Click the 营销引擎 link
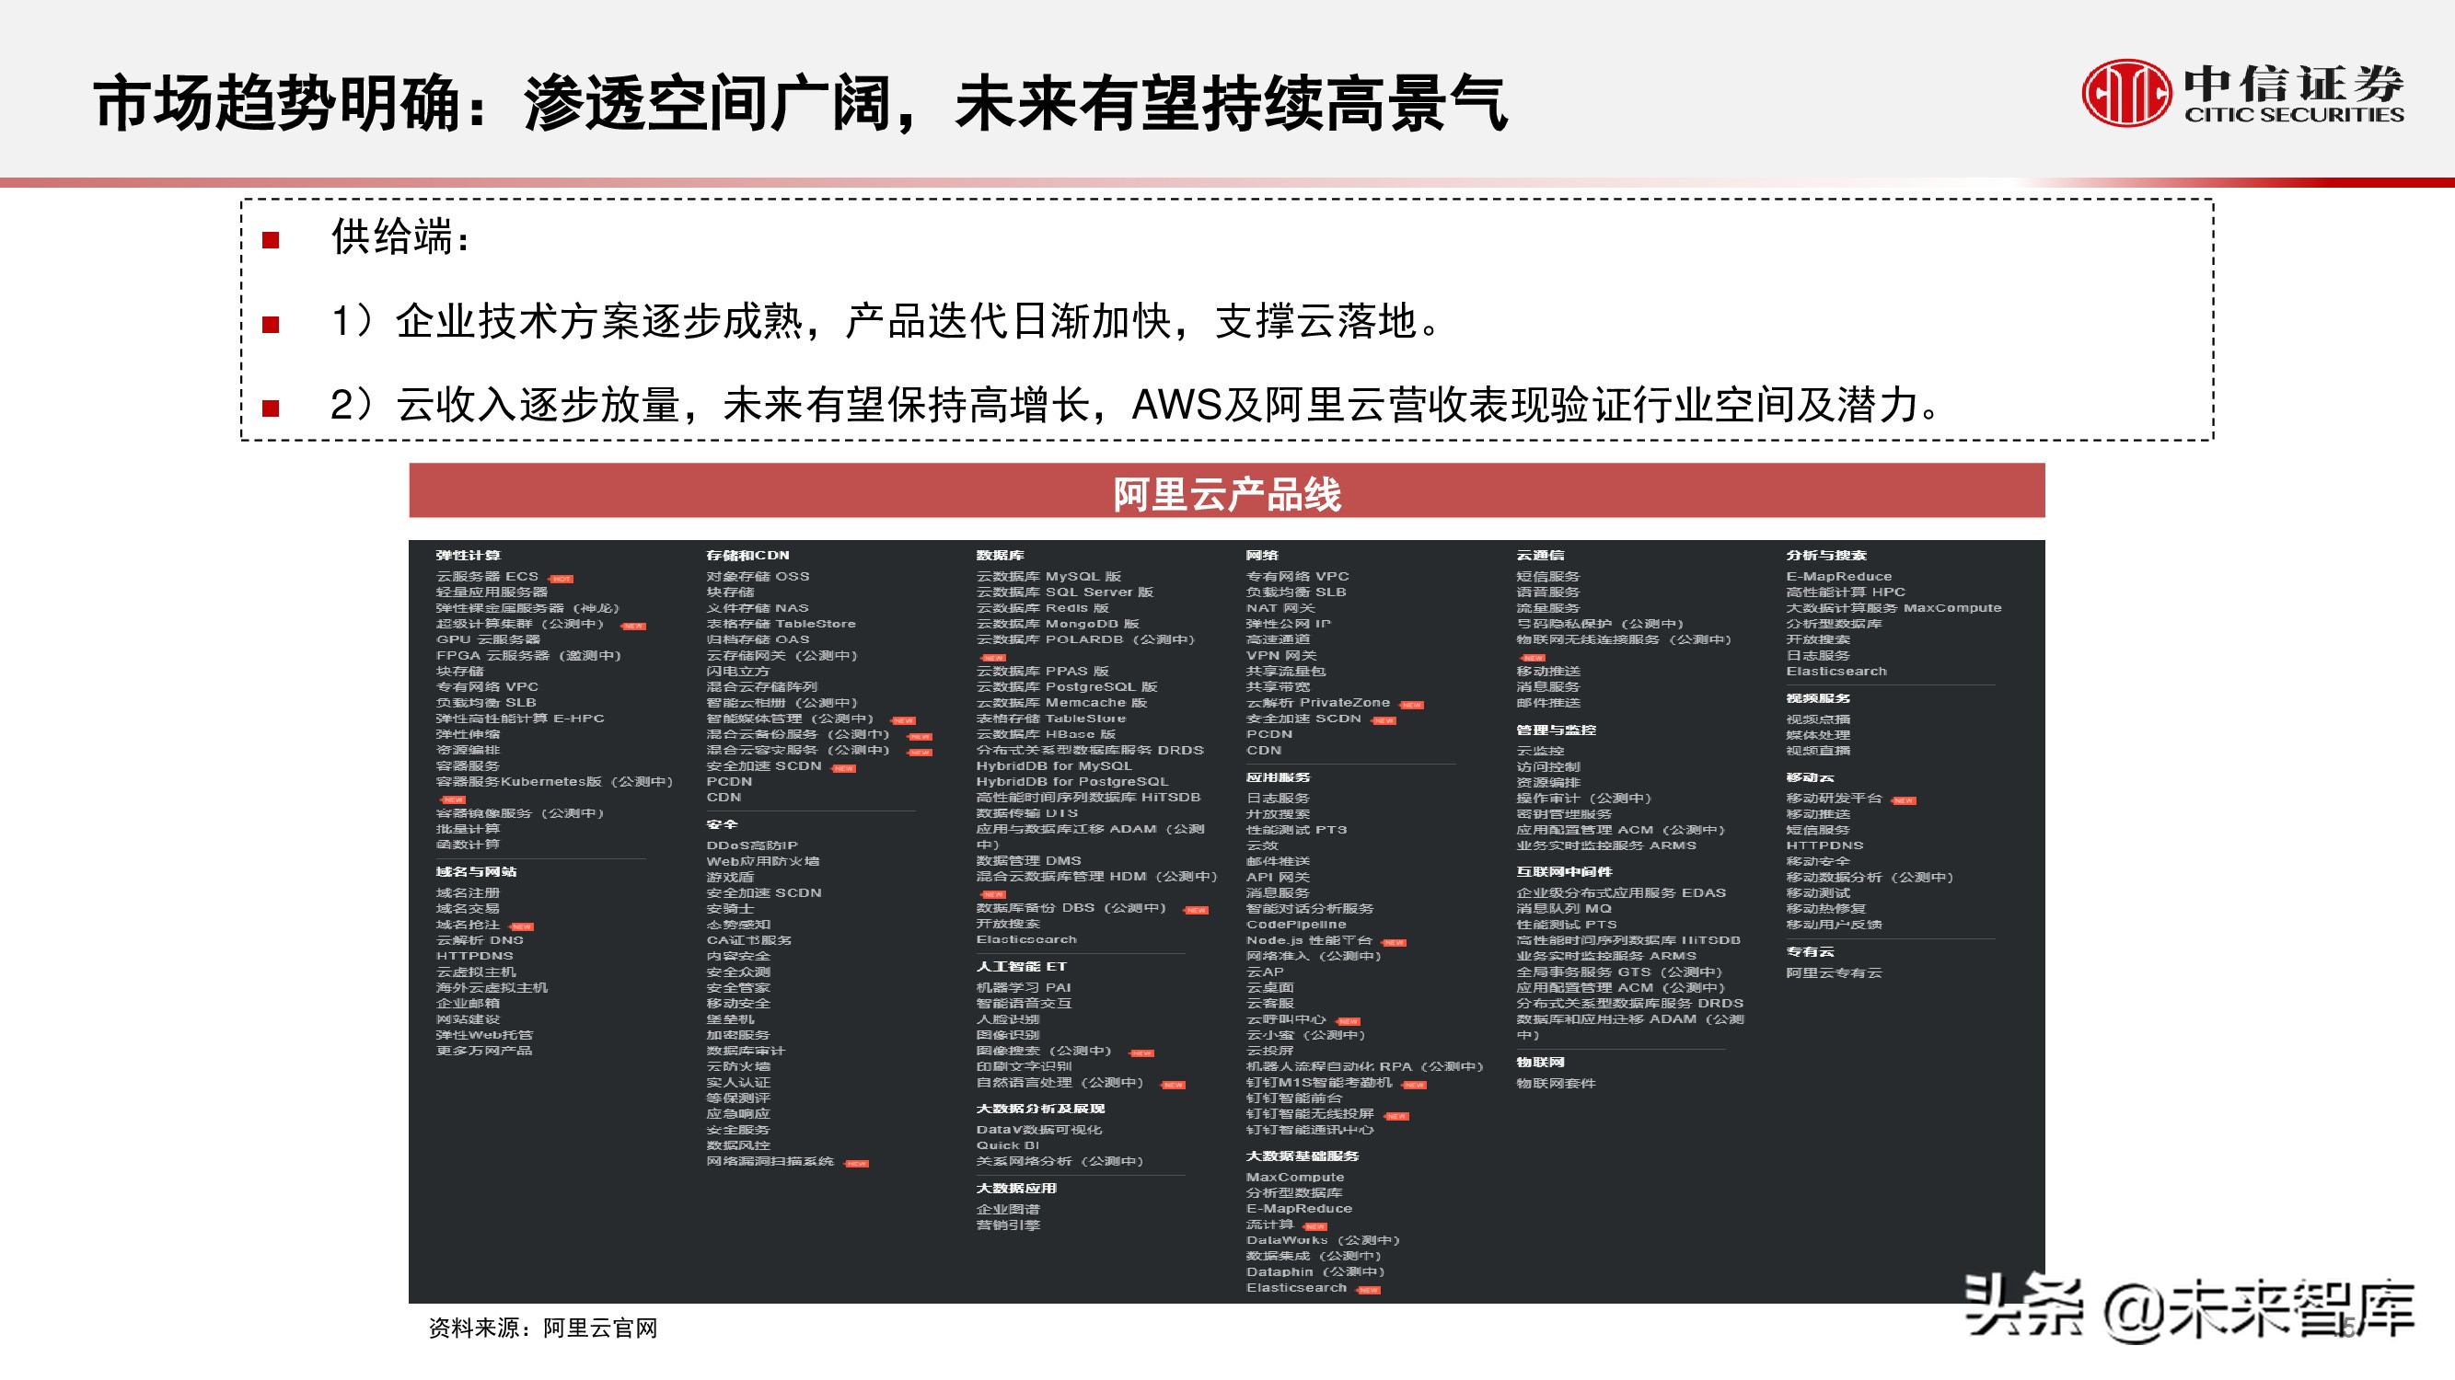2455x1380 pixels. [x=1007, y=1225]
